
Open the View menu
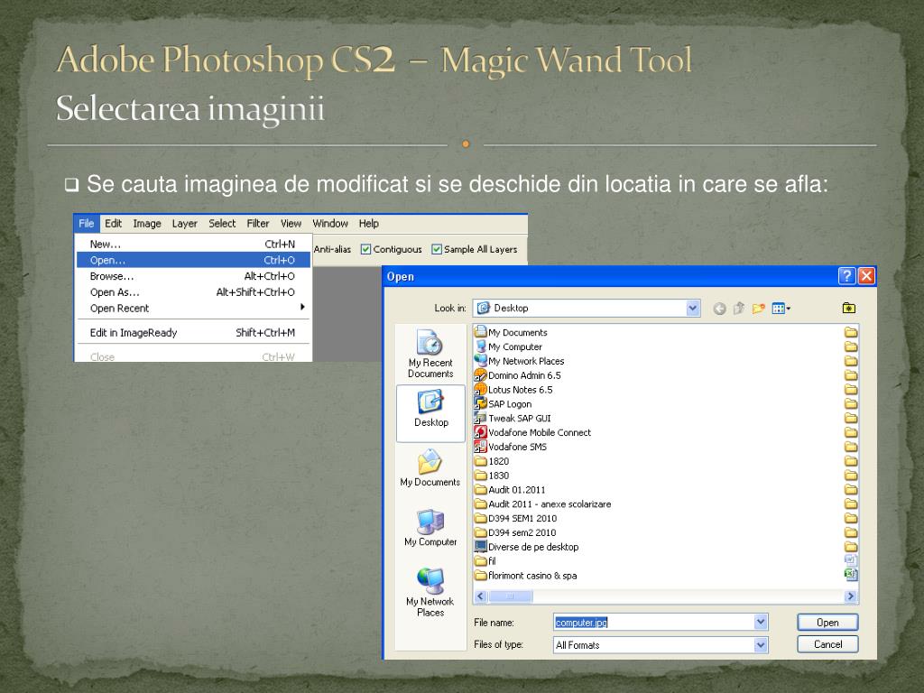(291, 224)
